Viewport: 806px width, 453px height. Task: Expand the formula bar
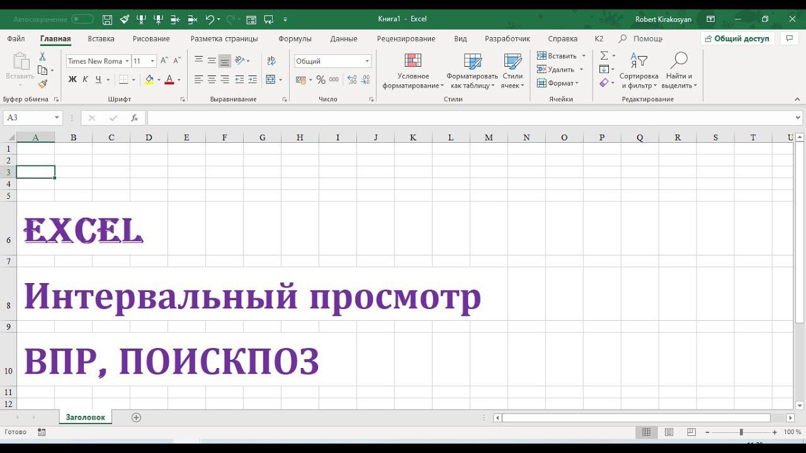click(x=798, y=118)
